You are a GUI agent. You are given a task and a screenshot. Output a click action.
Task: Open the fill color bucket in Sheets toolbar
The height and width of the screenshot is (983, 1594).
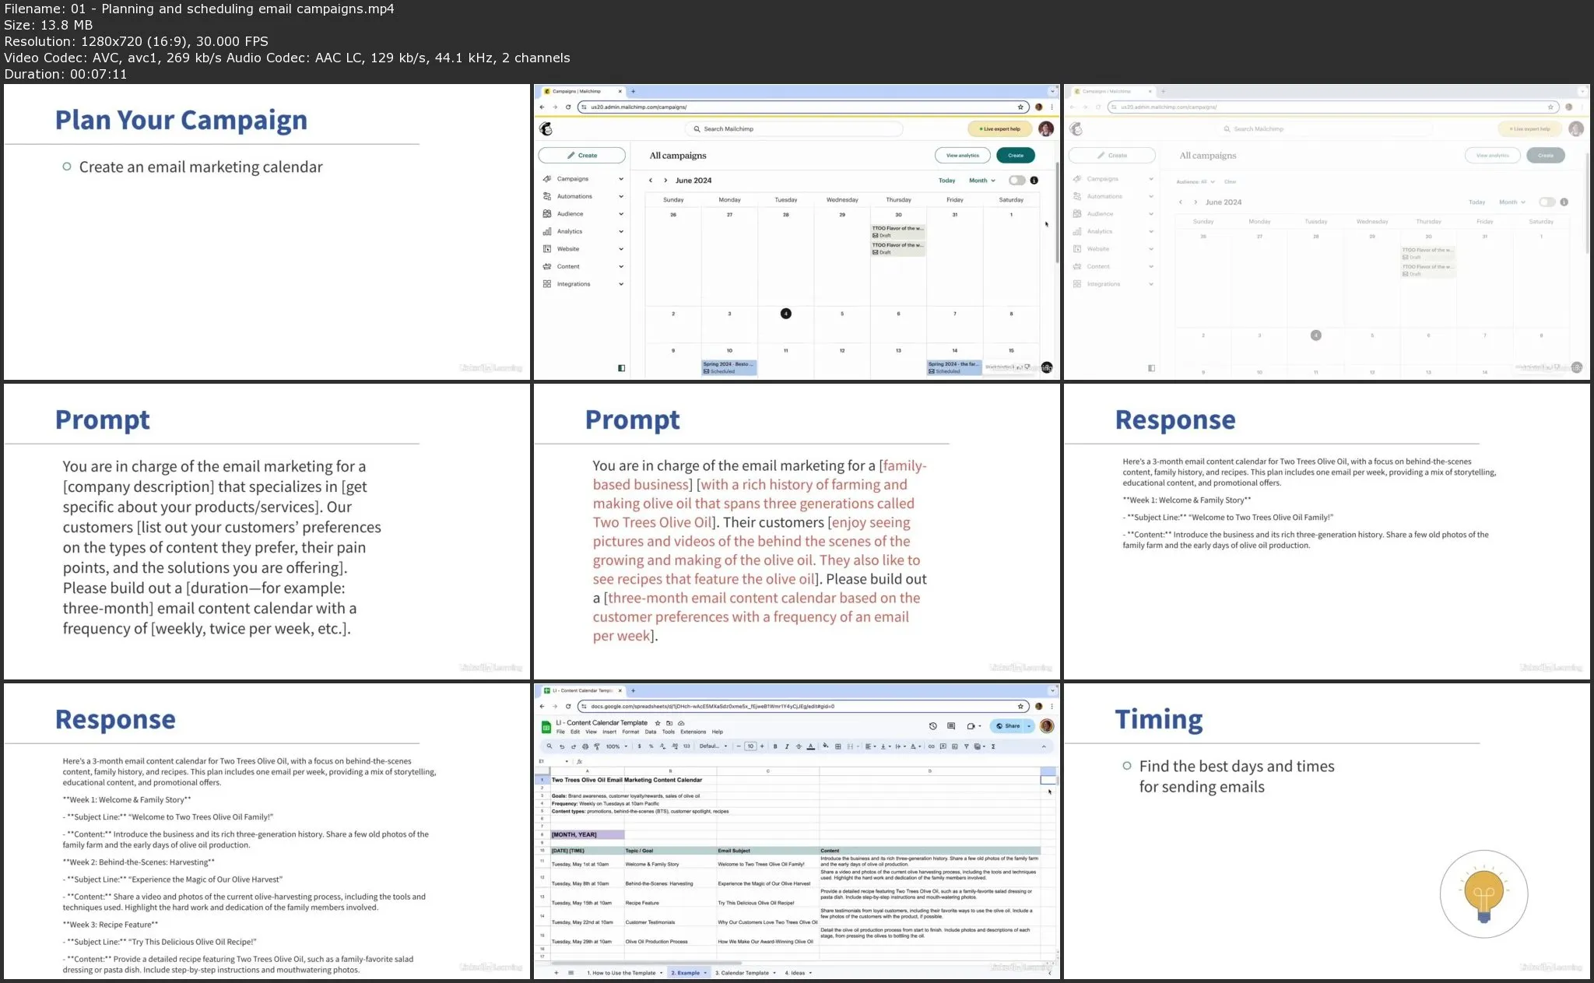pos(826,746)
